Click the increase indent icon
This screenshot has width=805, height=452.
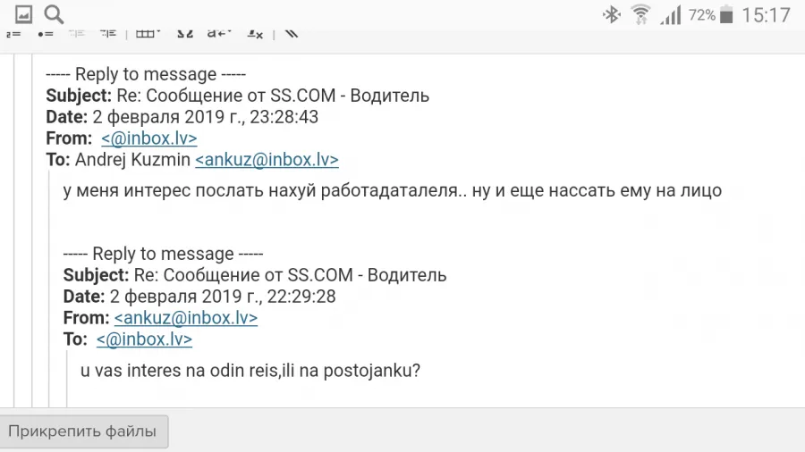[108, 34]
